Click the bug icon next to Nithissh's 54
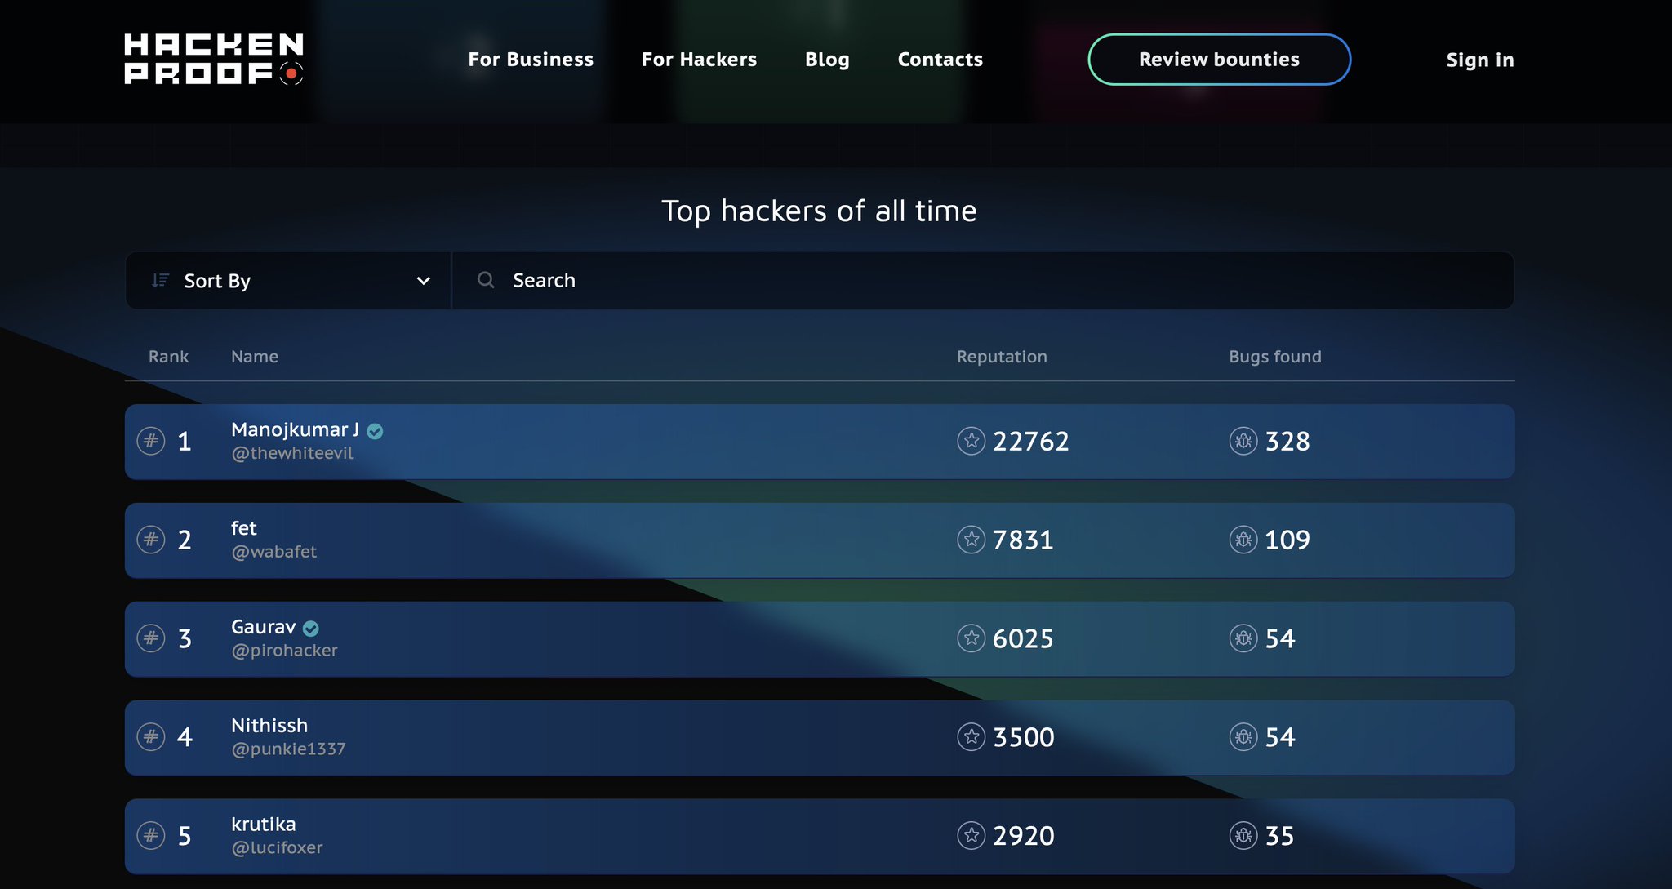The image size is (1672, 889). pos(1243,737)
